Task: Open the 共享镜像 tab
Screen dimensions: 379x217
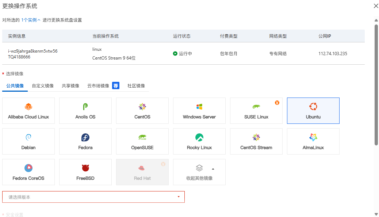Action: [70, 85]
